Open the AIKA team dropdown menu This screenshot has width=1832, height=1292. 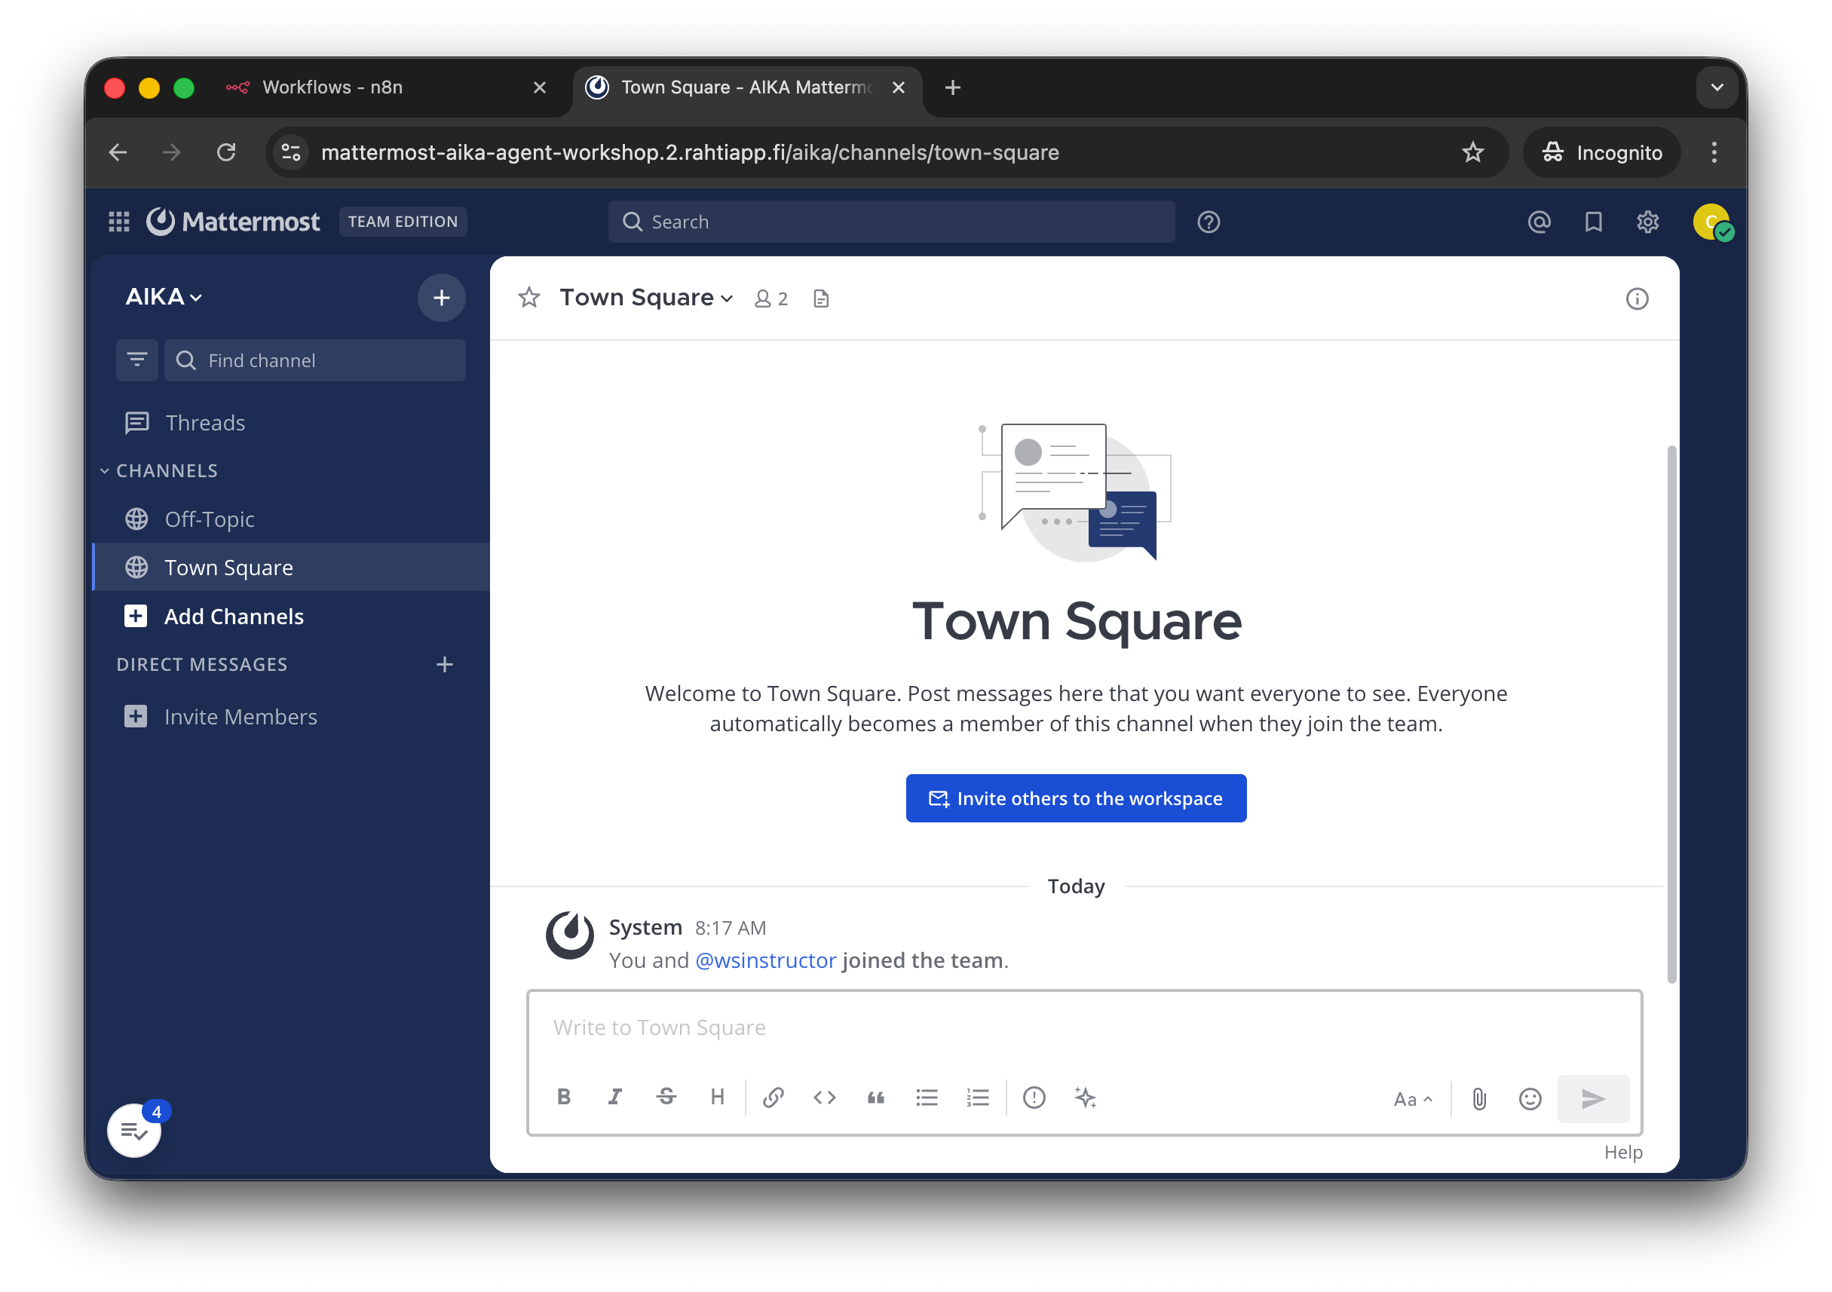point(164,297)
